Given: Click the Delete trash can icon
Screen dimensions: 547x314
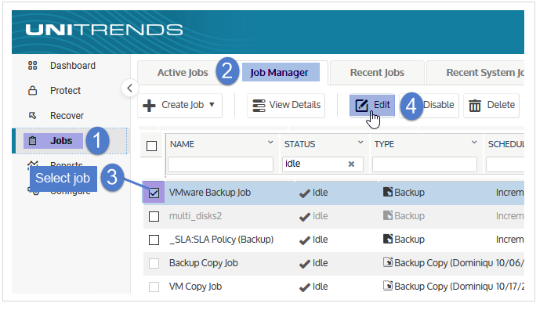Looking at the screenshot, I should click(x=474, y=105).
